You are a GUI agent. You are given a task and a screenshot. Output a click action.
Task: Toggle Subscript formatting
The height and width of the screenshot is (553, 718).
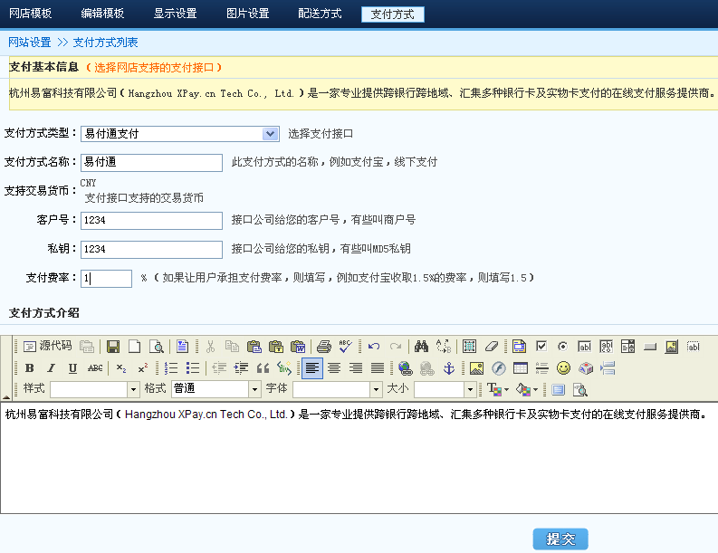[x=121, y=368]
